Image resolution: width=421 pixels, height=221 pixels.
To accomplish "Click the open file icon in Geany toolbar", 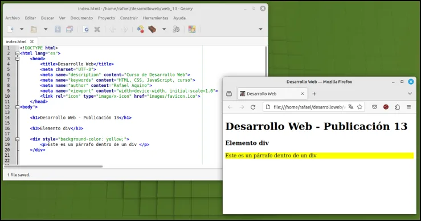I will click(x=34, y=29).
